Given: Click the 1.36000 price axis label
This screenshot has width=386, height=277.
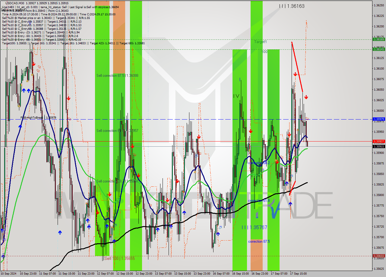Looking at the screenshot, I should point(379,110).
